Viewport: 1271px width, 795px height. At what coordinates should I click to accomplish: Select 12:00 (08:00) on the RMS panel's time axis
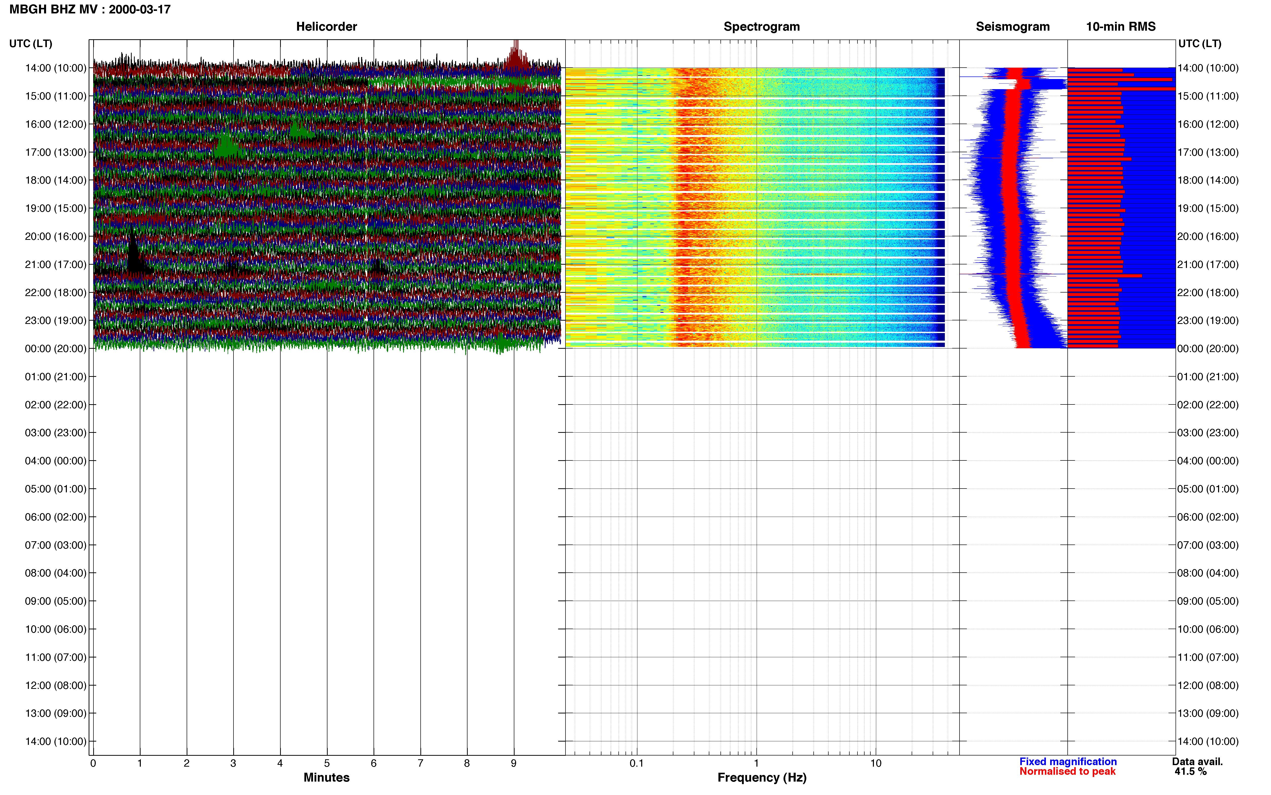1208,686
